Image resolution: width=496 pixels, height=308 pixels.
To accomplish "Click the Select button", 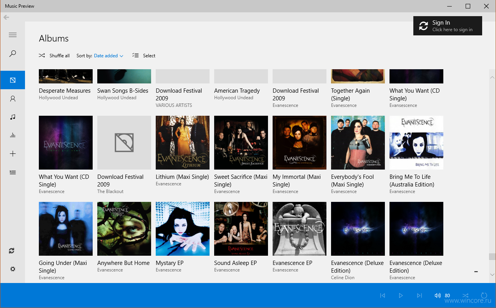I will [144, 56].
